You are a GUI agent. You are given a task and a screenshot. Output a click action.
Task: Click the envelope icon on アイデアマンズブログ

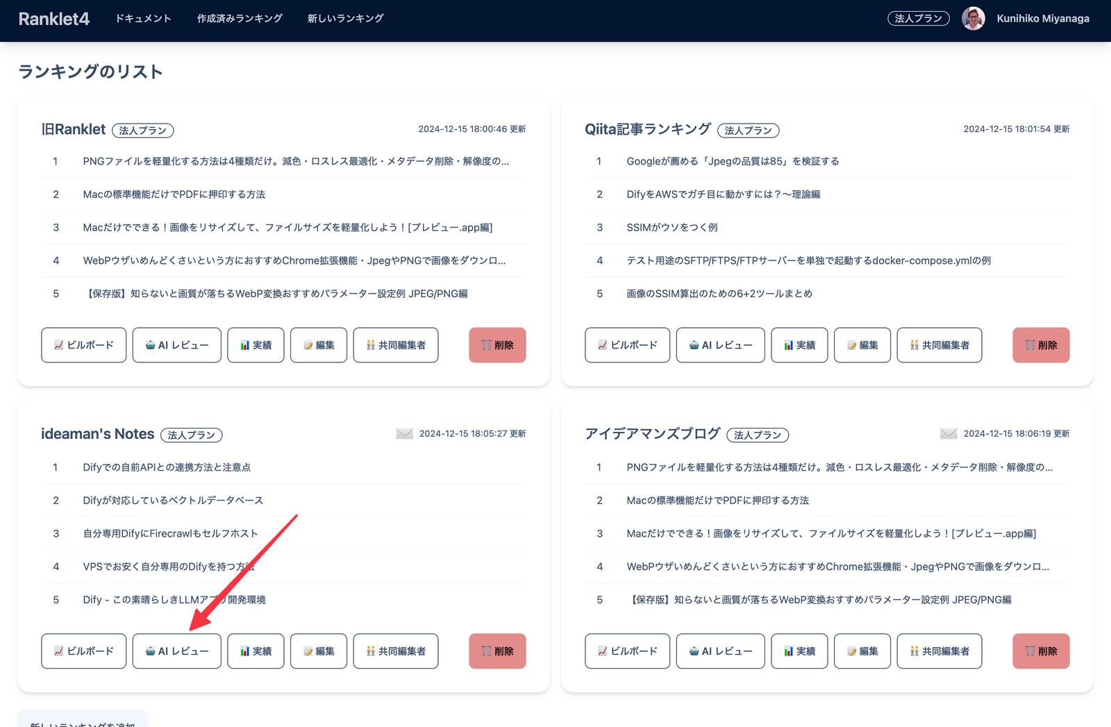coord(949,433)
